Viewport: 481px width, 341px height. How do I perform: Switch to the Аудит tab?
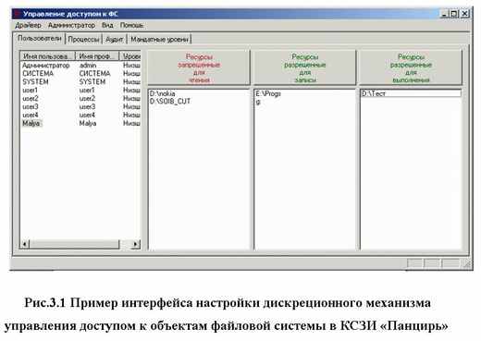coord(114,40)
